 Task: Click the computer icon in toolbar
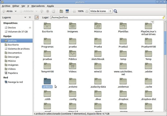coord(67,11)
